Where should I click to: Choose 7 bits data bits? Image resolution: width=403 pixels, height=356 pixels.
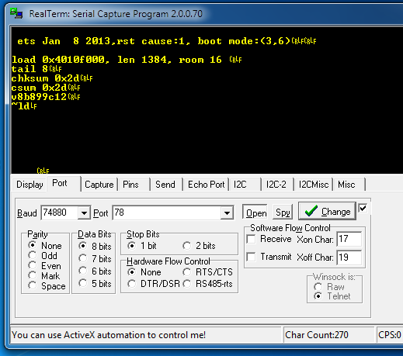click(x=95, y=258)
